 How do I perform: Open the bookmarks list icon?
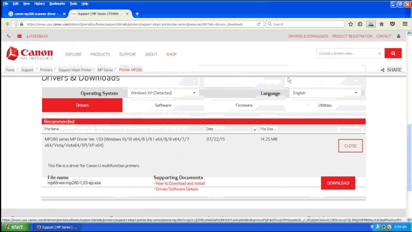pyautogui.click(x=360, y=24)
